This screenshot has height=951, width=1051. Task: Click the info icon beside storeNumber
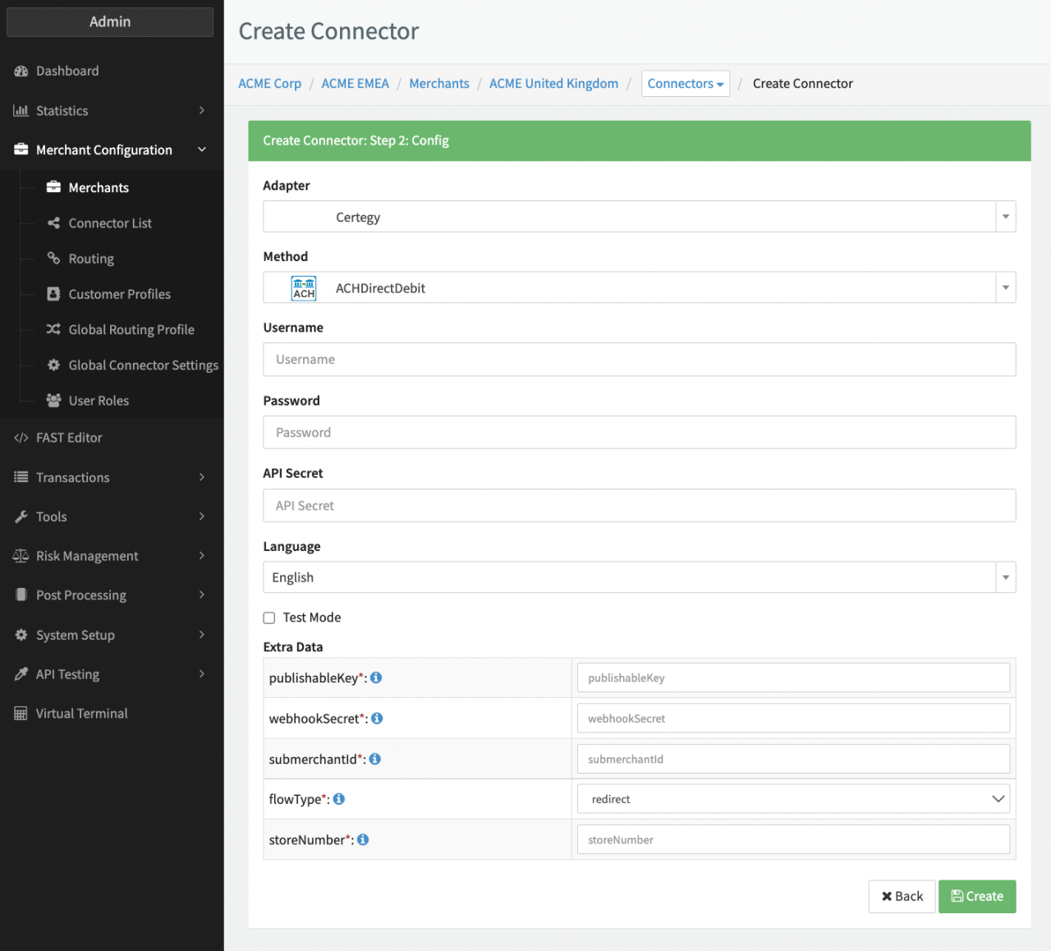click(363, 839)
